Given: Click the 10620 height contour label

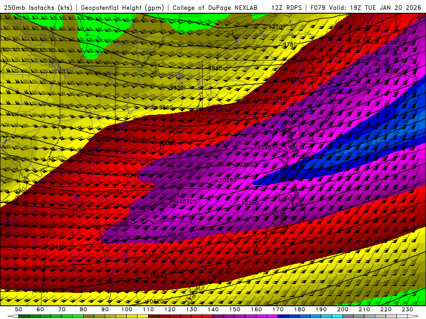Looking at the screenshot, I should click(154, 301).
